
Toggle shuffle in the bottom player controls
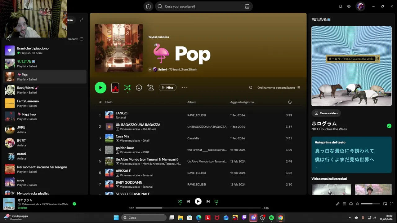click(x=180, y=201)
